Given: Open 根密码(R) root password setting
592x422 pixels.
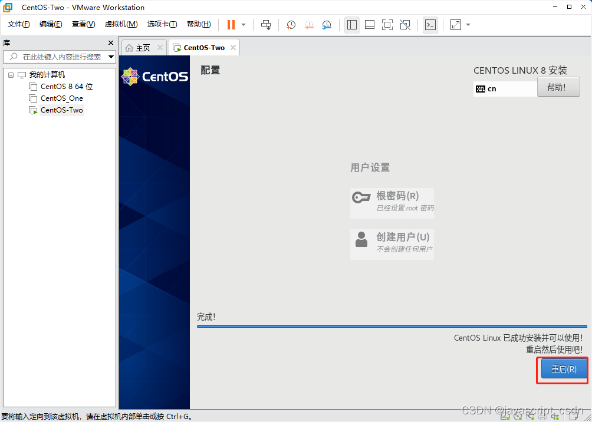Looking at the screenshot, I should click(392, 203).
